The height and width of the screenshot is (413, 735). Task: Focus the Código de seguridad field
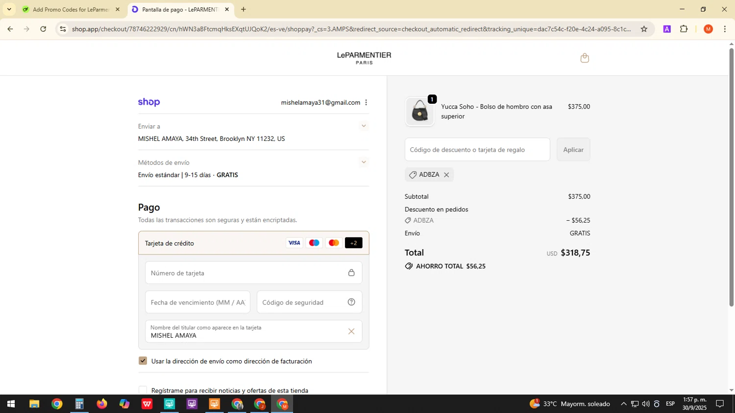pos(309,302)
